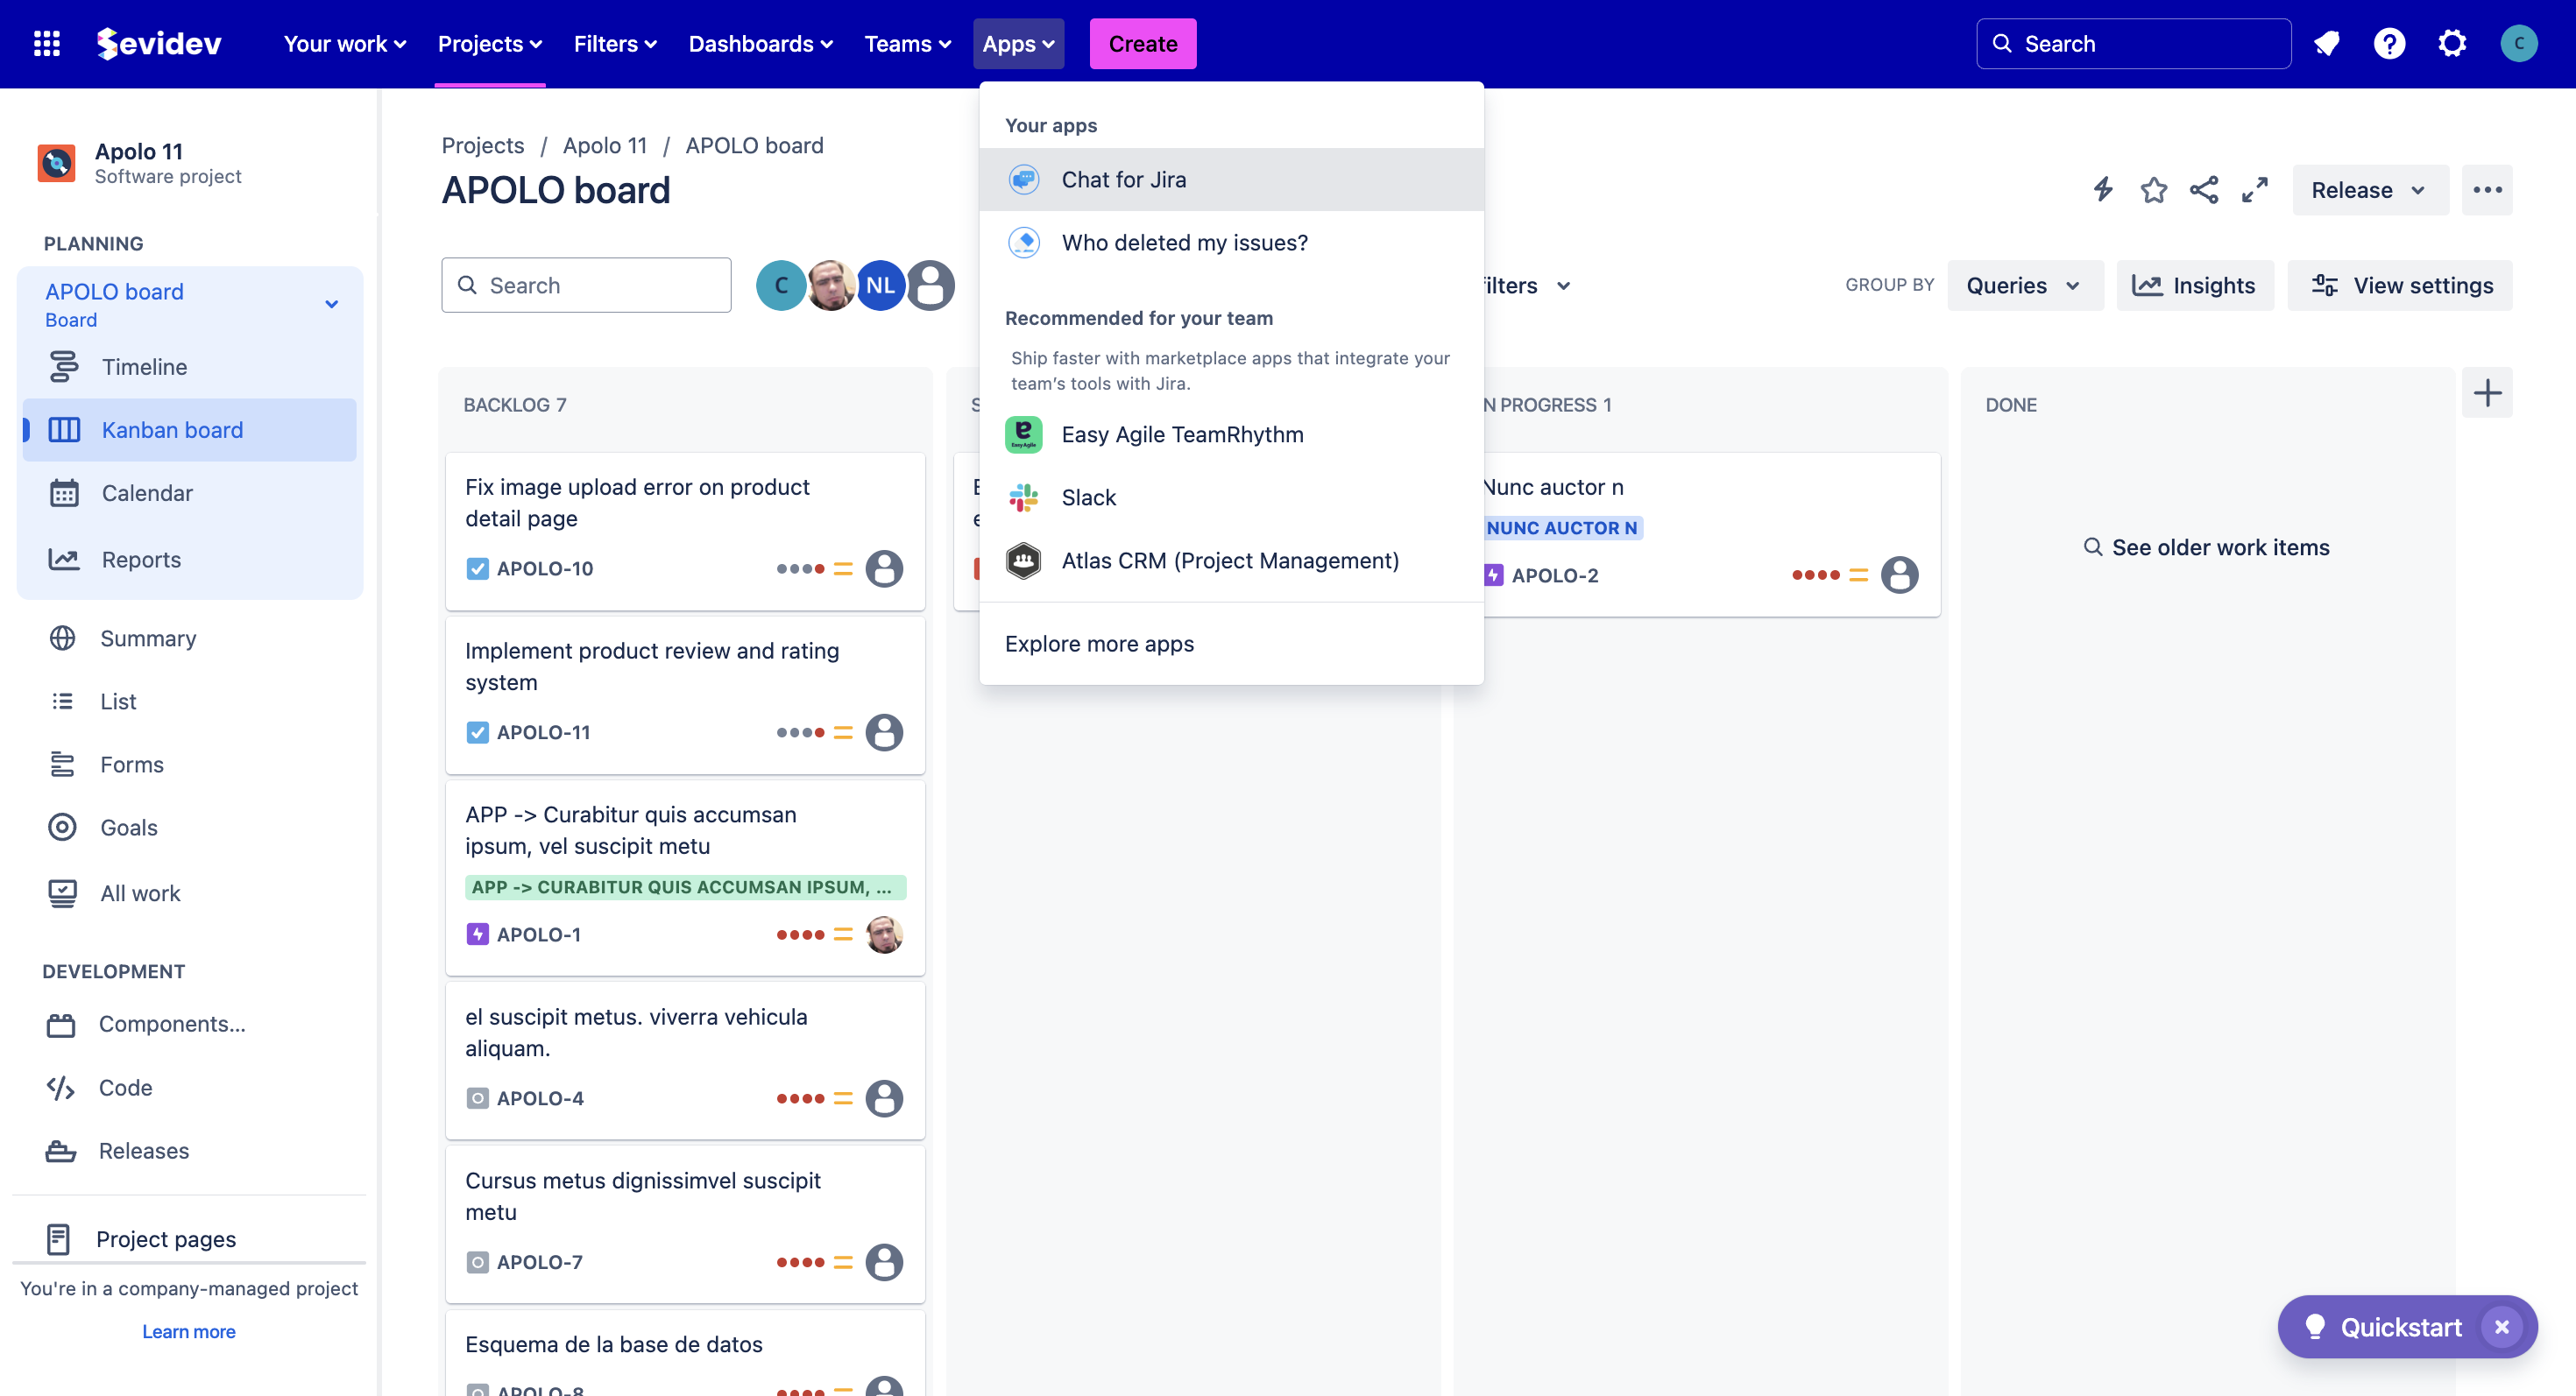Click the assignee photo on APOLO-1
Image resolution: width=2576 pixels, height=1396 pixels.
pyautogui.click(x=884, y=934)
